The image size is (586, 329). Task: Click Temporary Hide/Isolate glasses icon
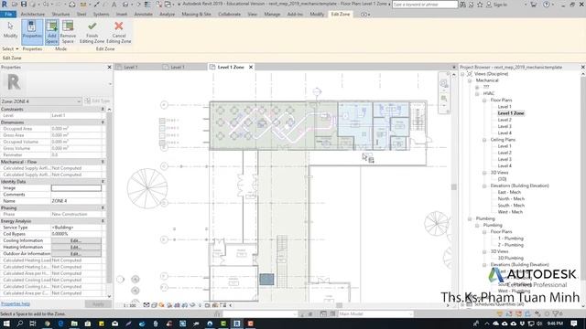tap(192, 305)
